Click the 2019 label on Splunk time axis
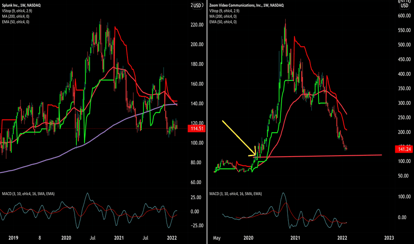 click(13, 238)
